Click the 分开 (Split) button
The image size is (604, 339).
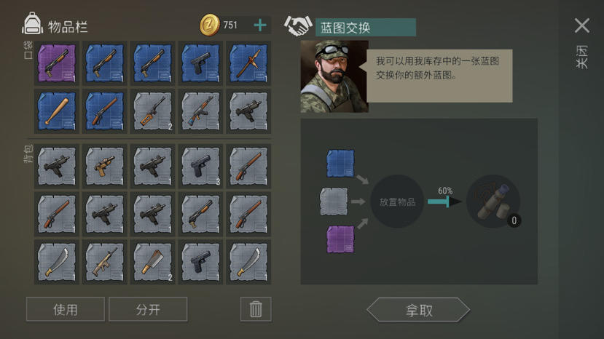pos(148,309)
